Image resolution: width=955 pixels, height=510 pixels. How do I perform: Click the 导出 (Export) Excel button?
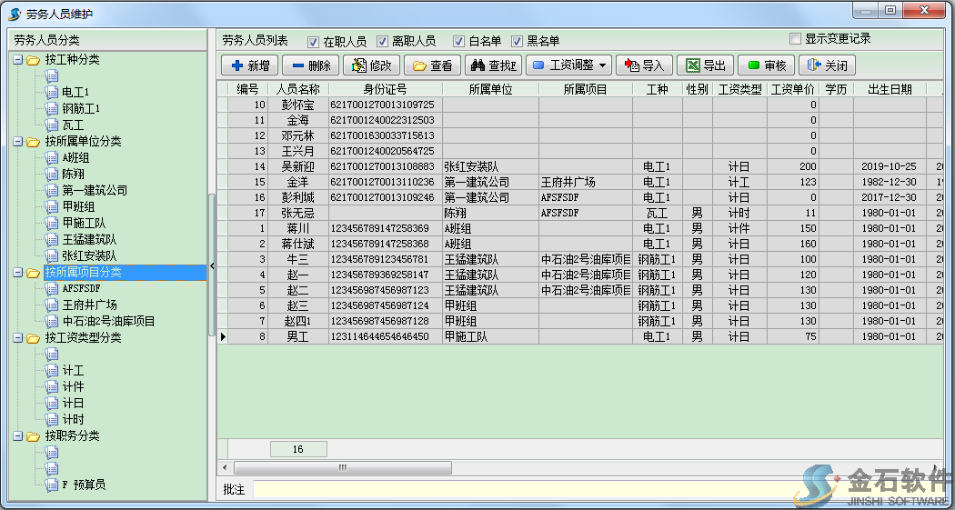[706, 65]
